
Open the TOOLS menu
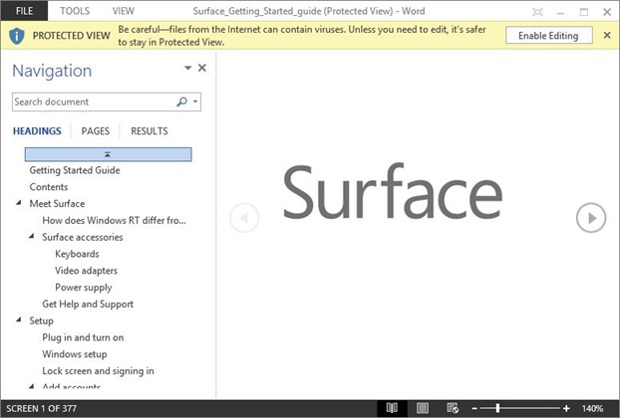click(x=75, y=11)
